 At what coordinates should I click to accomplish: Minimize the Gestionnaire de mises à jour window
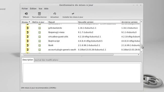[x=134, y=5]
